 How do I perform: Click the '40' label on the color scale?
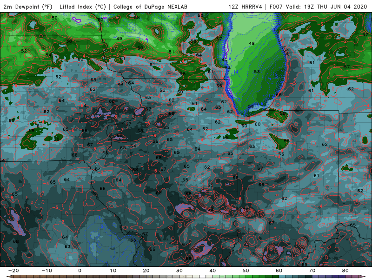[213, 271]
